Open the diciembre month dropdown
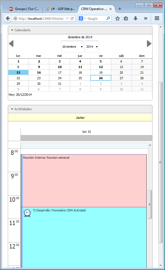 (x=73, y=47)
